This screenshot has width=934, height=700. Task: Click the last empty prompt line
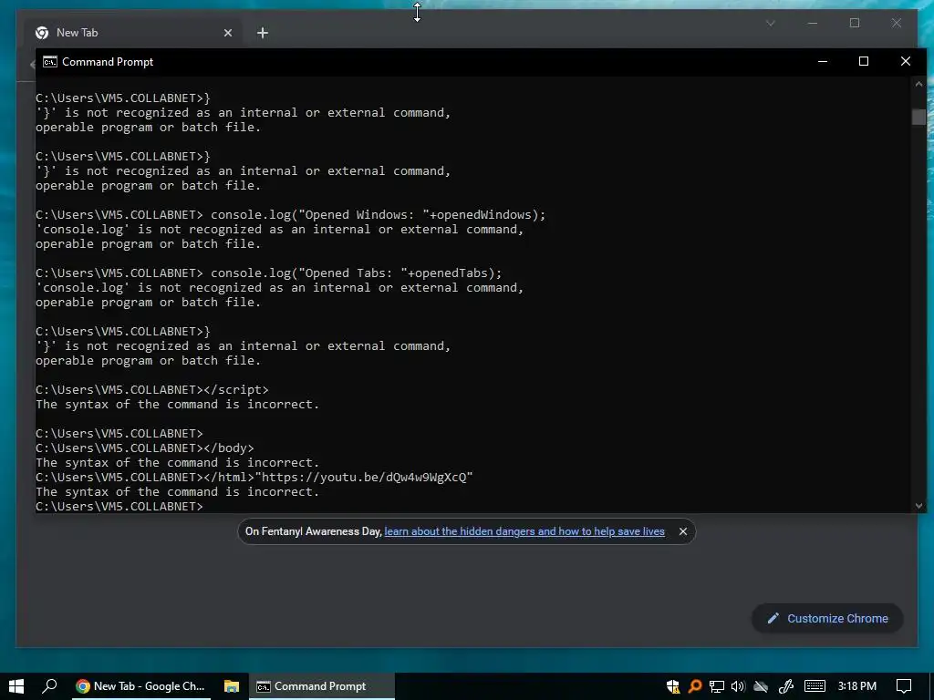point(119,507)
